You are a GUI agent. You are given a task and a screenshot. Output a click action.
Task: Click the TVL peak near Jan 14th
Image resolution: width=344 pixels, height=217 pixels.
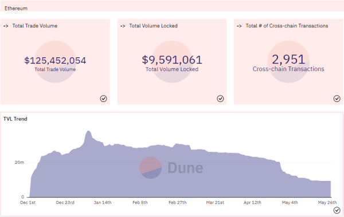88,132
